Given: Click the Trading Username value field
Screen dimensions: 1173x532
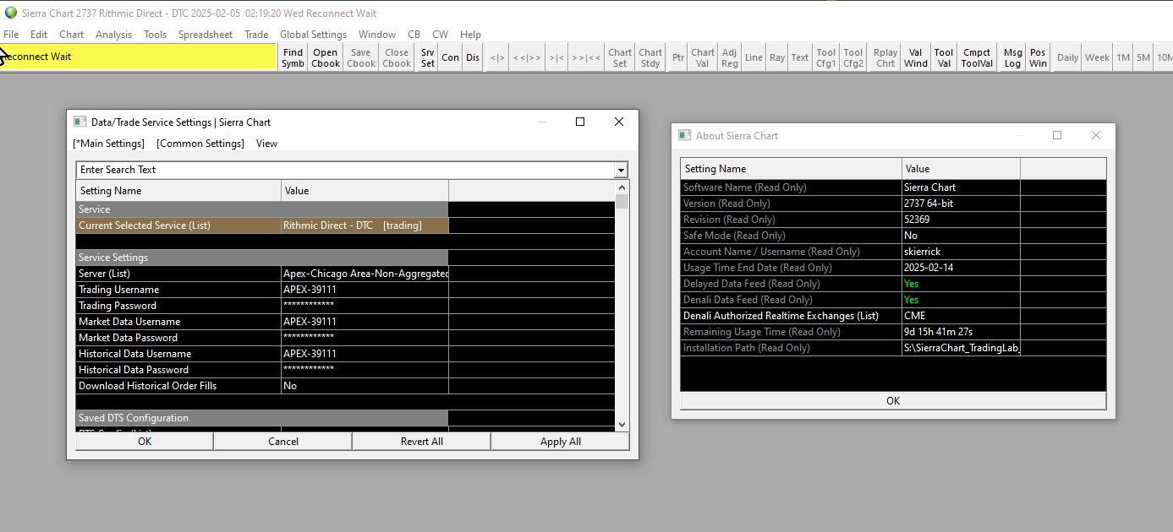Looking at the screenshot, I should tap(365, 290).
